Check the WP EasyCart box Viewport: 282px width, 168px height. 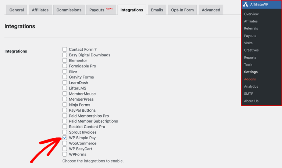click(65, 149)
